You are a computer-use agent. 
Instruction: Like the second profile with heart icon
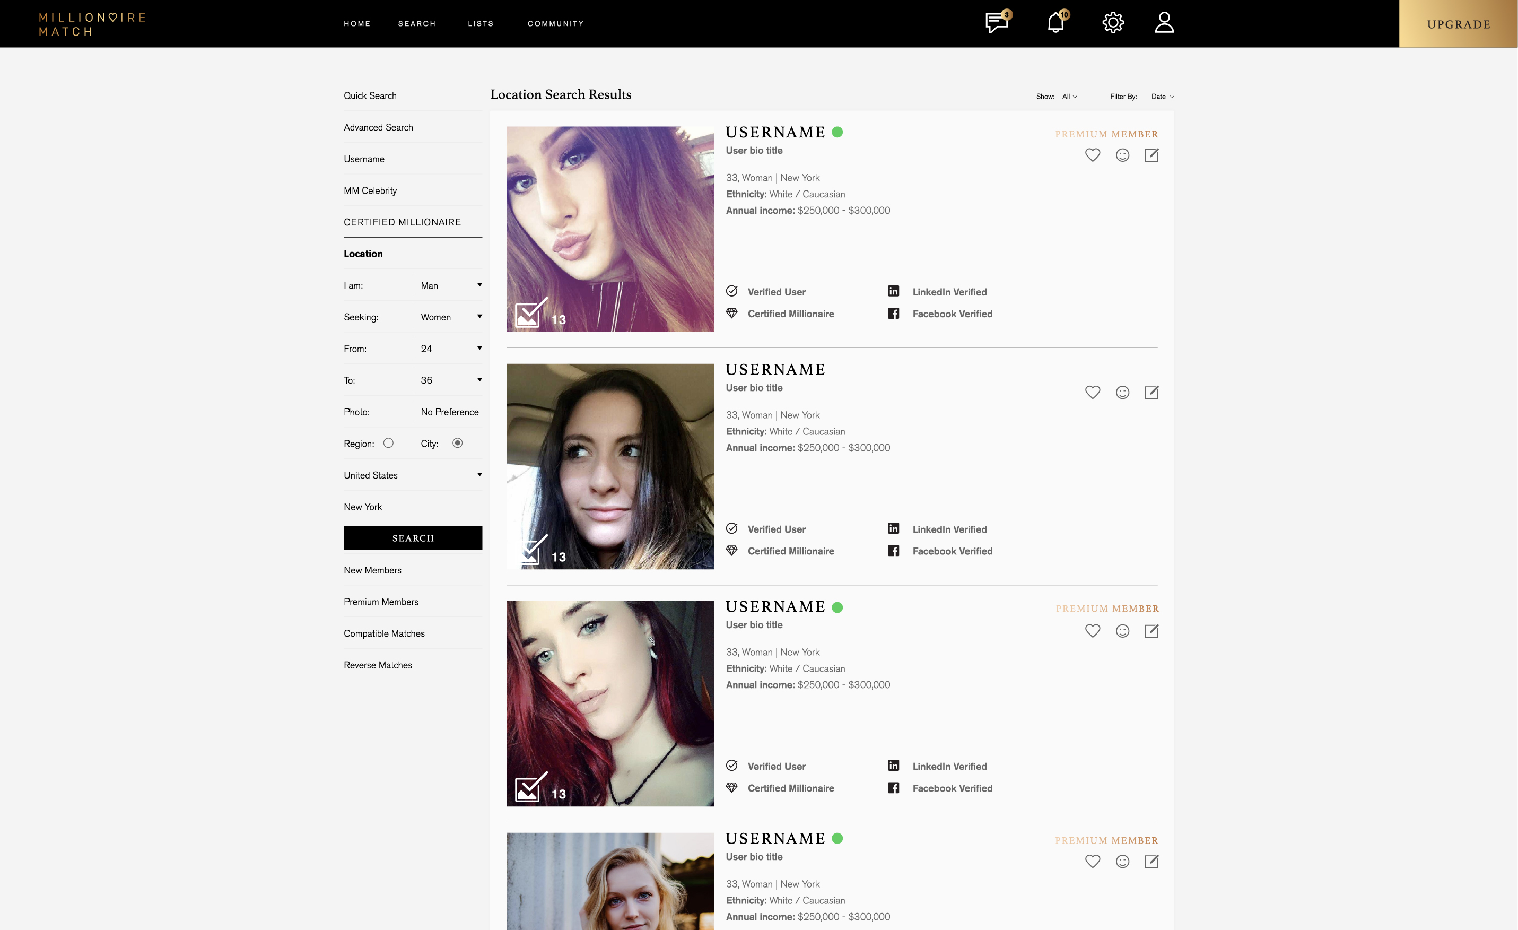(1092, 393)
